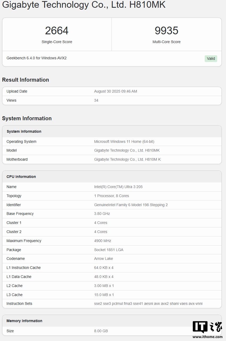Click the System Information table header
This screenshot has width=226, height=341.
(24, 131)
